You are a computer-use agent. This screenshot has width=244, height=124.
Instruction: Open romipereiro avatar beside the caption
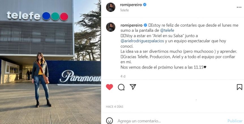[x=111, y=27]
